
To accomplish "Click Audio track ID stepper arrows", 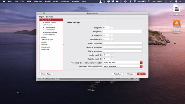I will pos(112,55).
